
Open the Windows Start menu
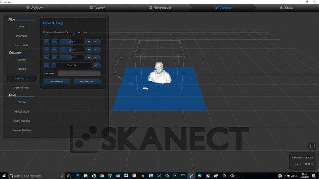pos(3,175)
